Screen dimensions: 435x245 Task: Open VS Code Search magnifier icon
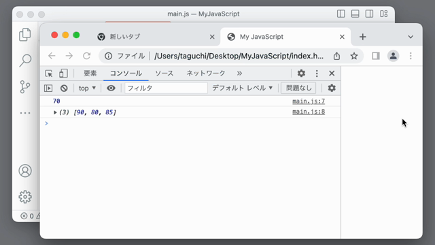(25, 61)
